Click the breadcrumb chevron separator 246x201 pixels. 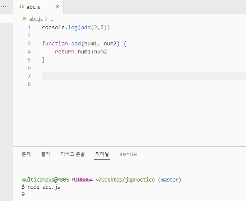46,19
